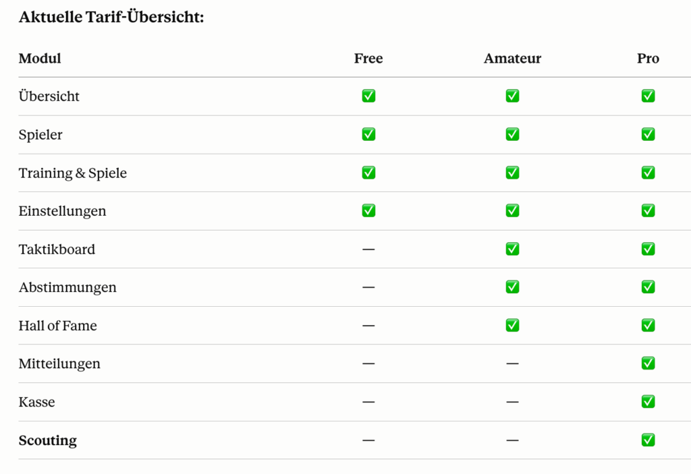Click the Amateur column header
691x474 pixels.
pyautogui.click(x=512, y=58)
